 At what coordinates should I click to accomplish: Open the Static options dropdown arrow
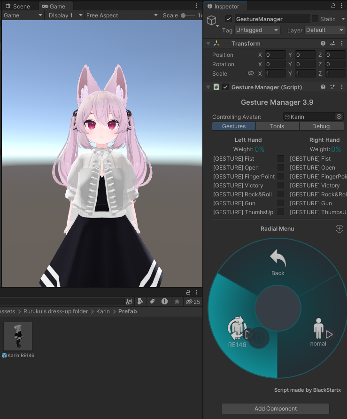tap(343, 19)
